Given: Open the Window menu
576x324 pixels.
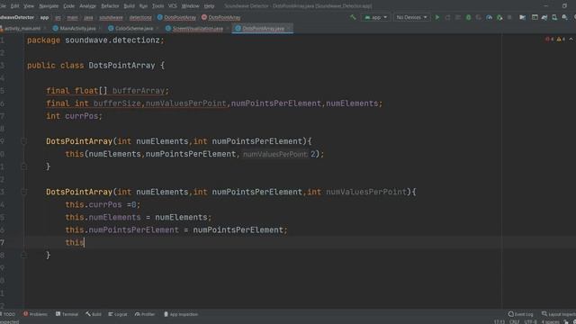Looking at the screenshot, I should pyautogui.click(x=190, y=6).
